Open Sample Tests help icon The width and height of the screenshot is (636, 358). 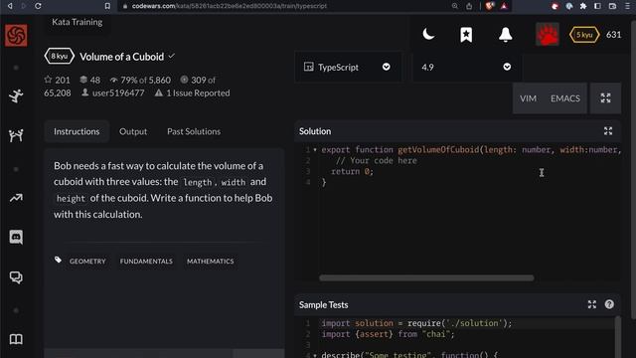609,304
